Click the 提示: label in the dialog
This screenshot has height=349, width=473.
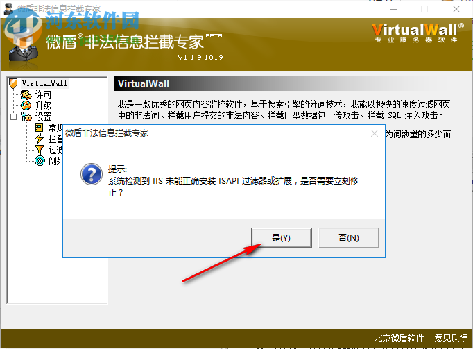tap(118, 169)
